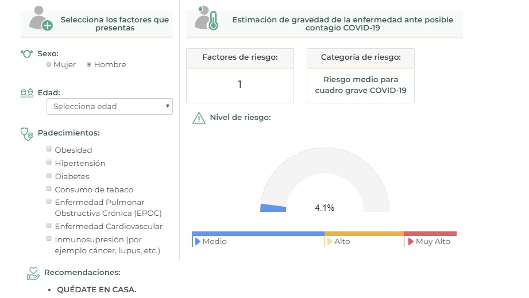Viewport: 529px width, 298px height.
Task: Check the Enfermedad Cardiovascular checkbox
Action: click(49, 226)
